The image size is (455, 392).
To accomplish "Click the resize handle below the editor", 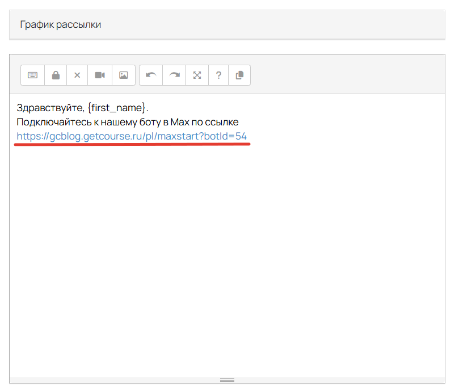I will point(227,379).
